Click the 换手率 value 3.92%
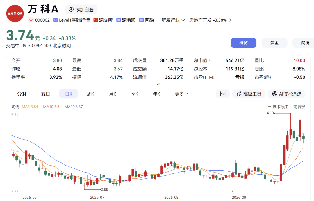Screen dimensions: 314x201 56,77
